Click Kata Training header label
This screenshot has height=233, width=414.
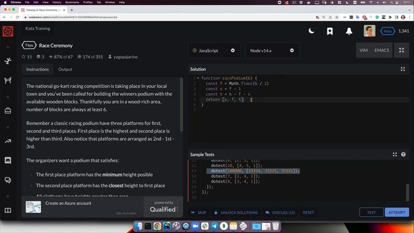[x=38, y=28]
